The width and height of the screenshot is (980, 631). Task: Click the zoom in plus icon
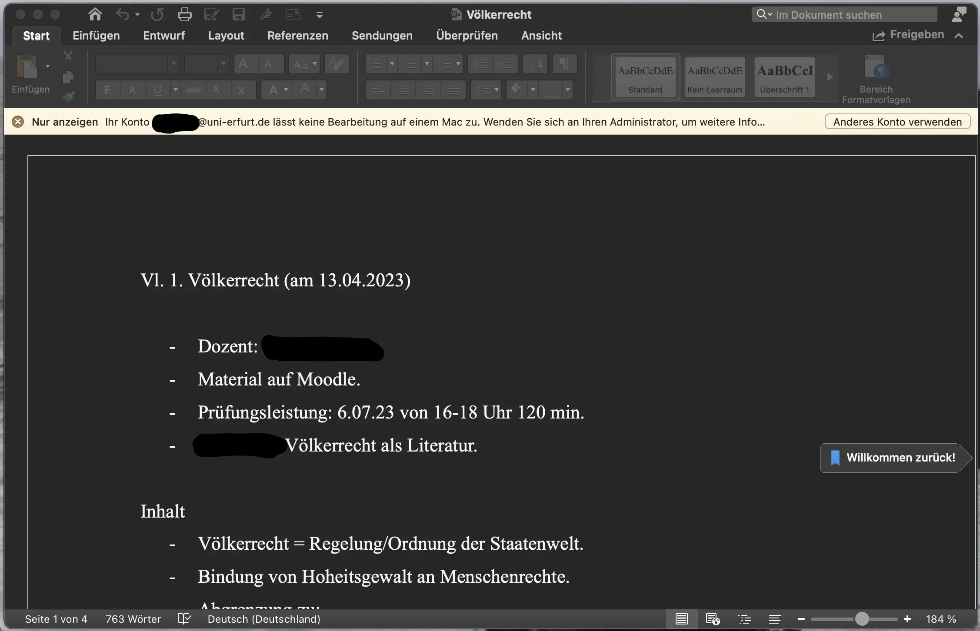(x=907, y=619)
